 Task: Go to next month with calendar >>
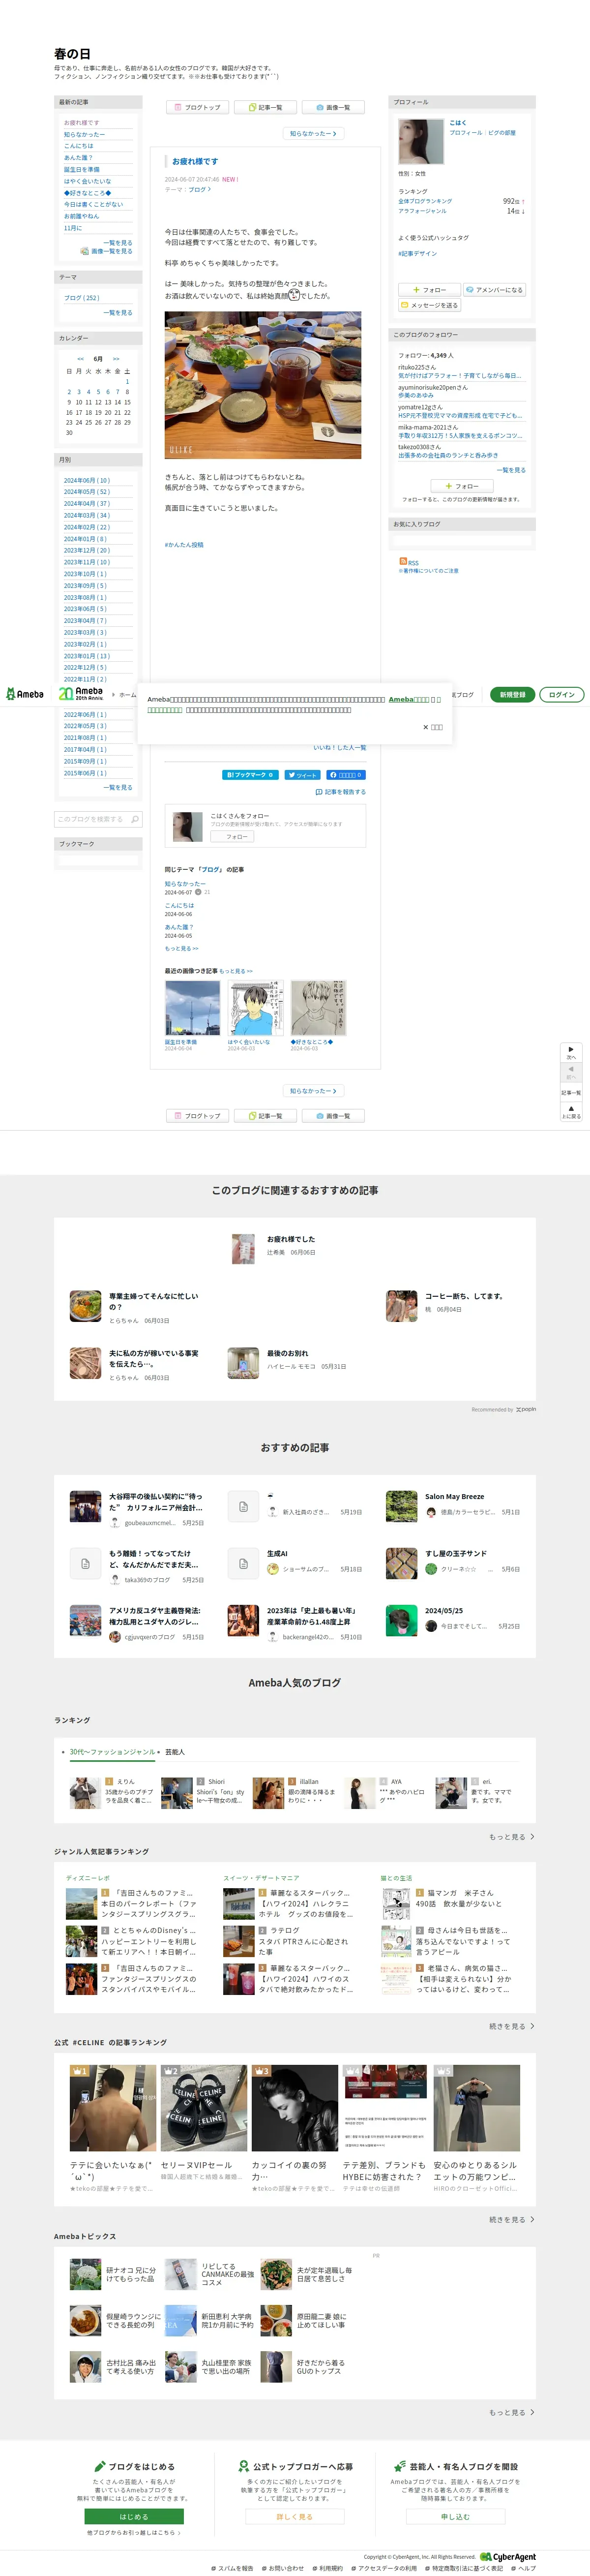pos(116,359)
